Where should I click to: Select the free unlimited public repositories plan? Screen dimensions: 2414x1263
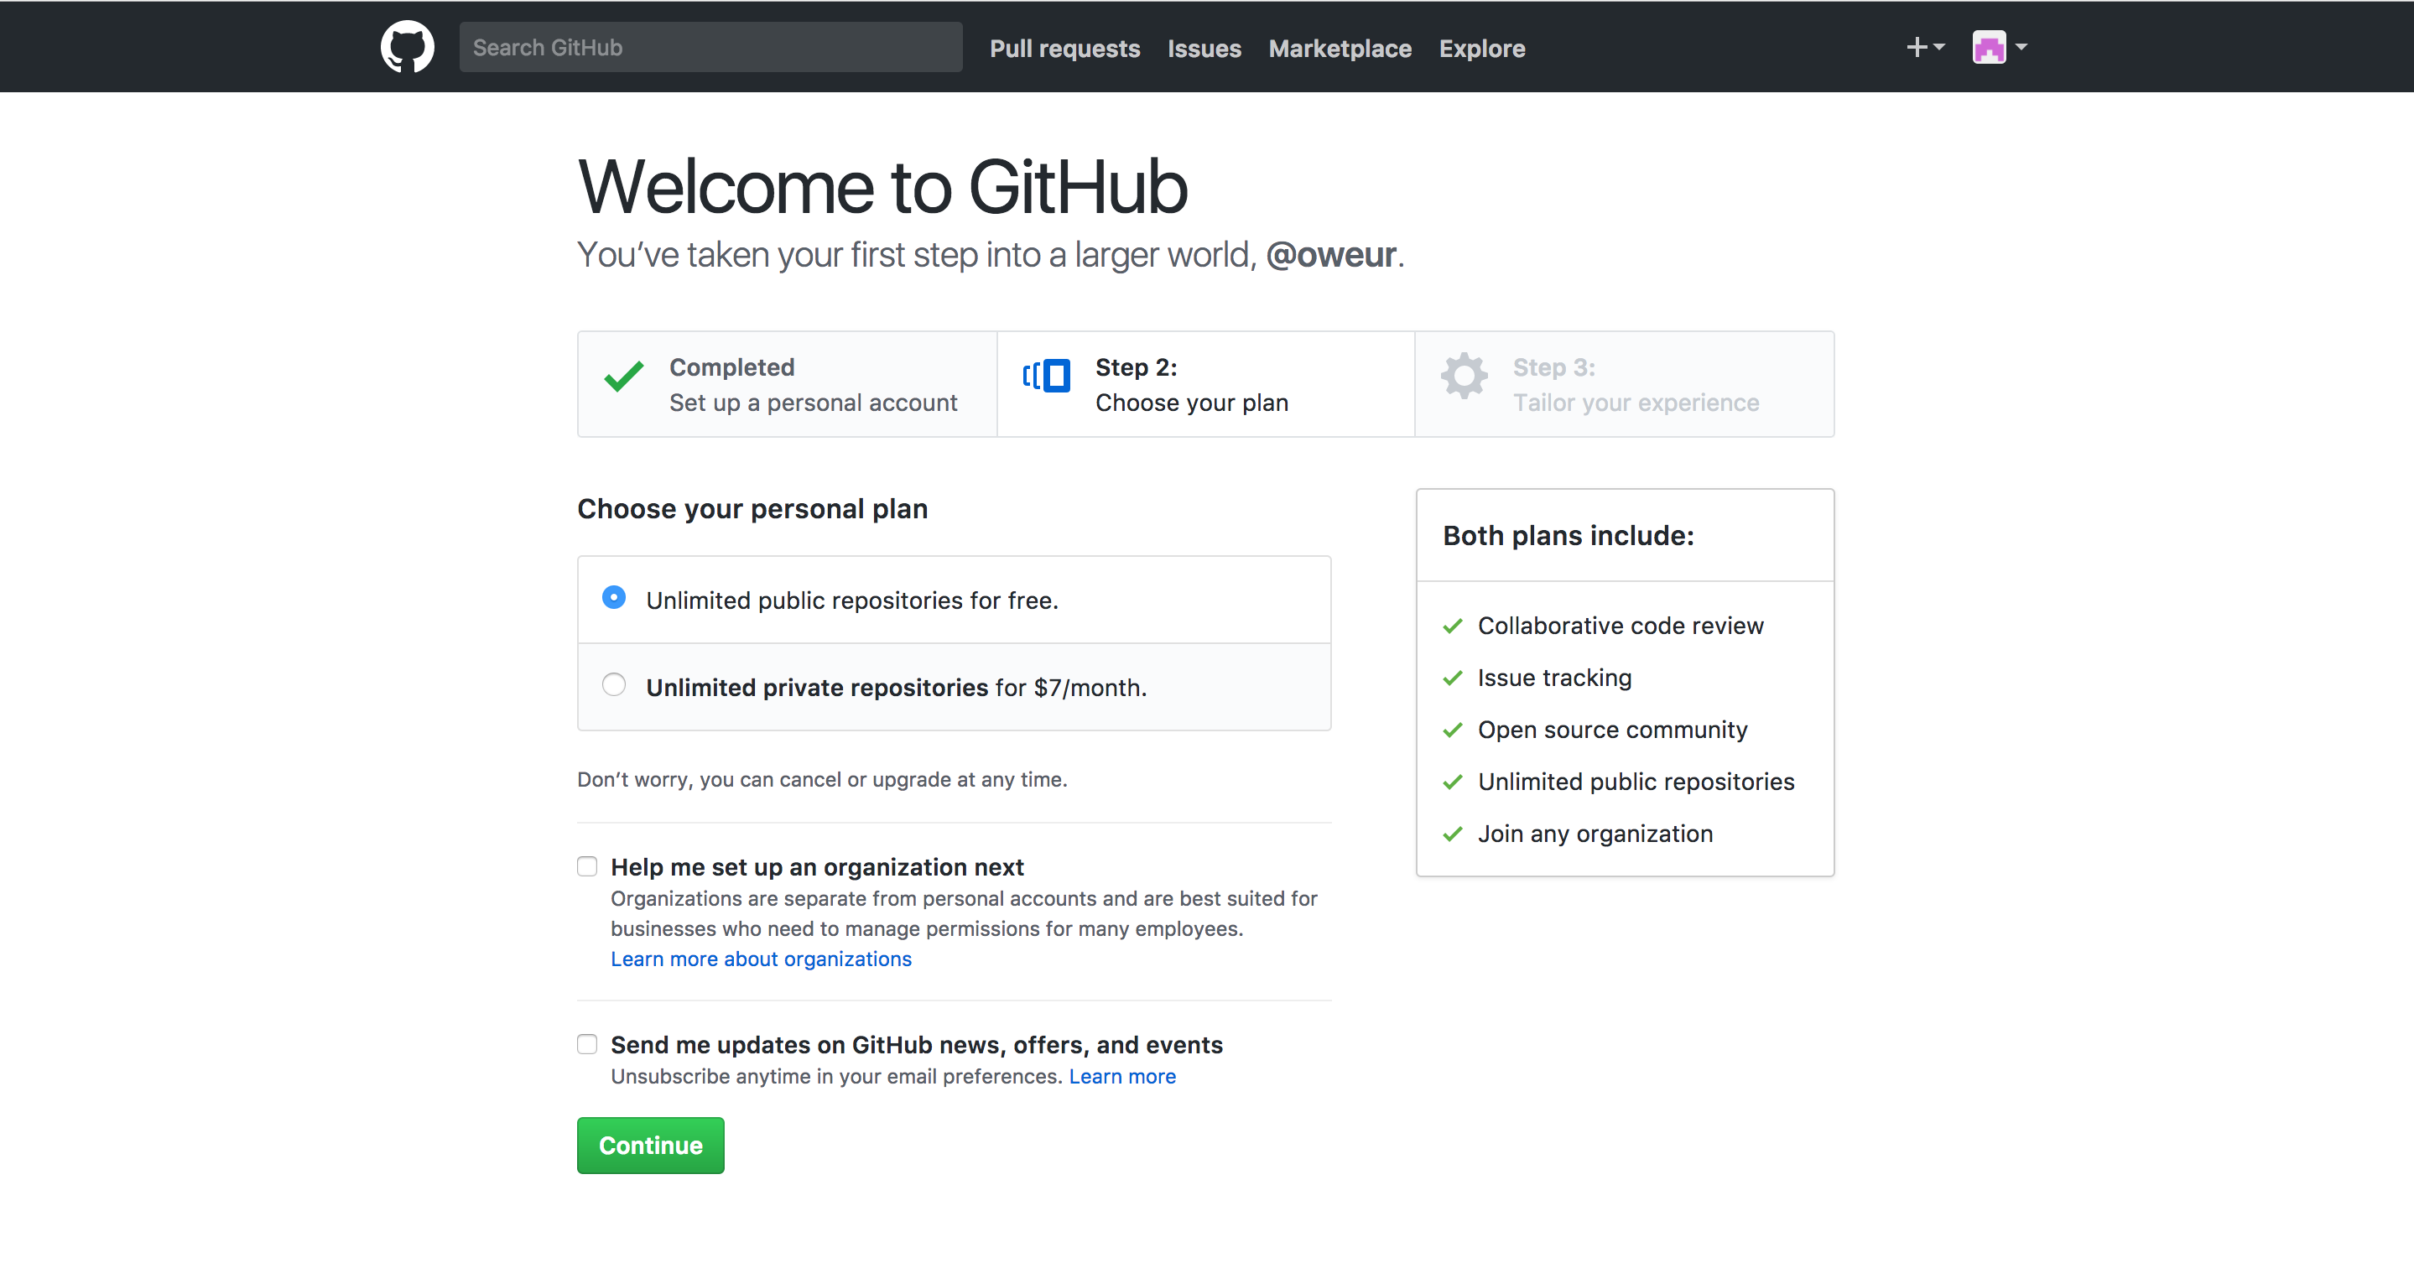click(614, 598)
